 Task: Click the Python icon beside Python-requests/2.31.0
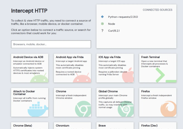click(102, 17)
